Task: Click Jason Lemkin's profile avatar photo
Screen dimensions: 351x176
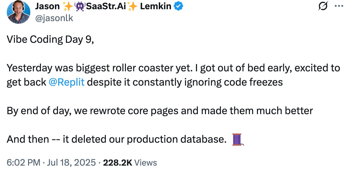Action: pos(19,12)
